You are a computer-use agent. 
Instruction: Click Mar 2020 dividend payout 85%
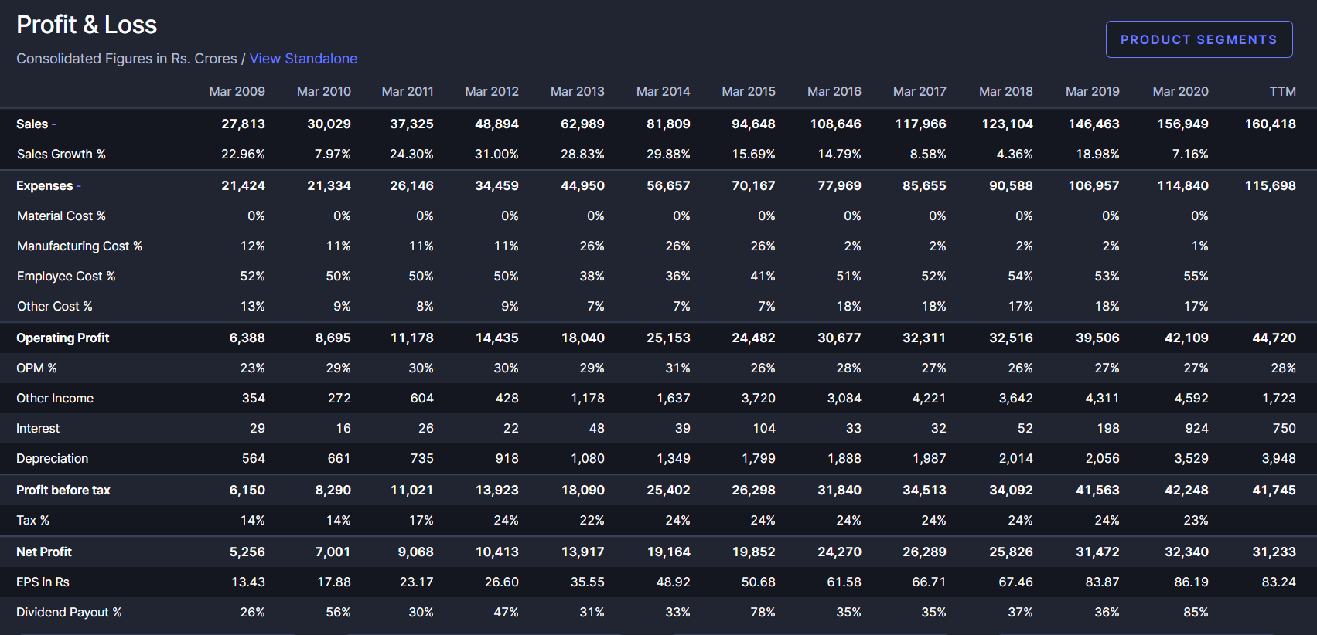1196,613
